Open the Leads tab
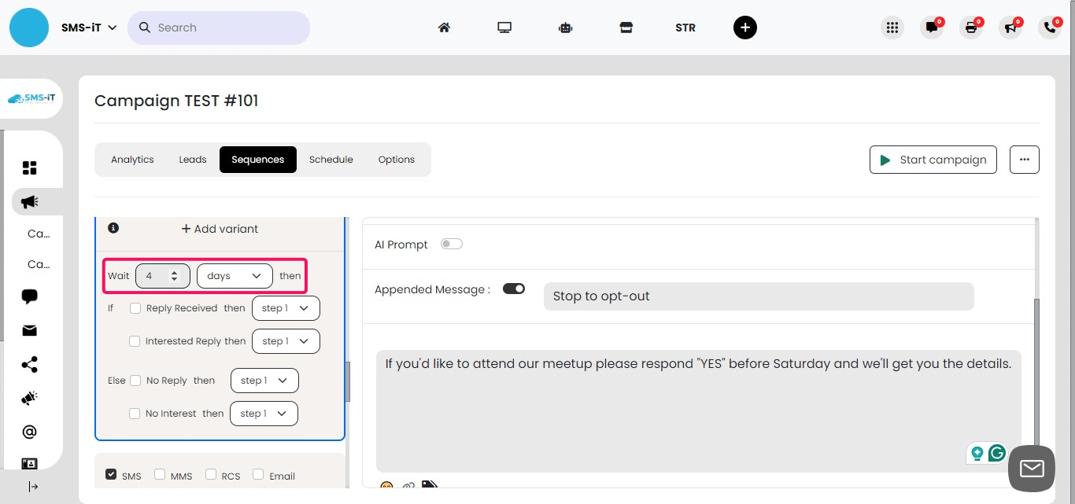The image size is (1075, 504). tap(192, 159)
